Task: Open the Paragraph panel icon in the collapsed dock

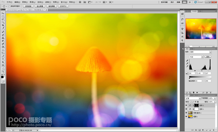Action: point(182,41)
